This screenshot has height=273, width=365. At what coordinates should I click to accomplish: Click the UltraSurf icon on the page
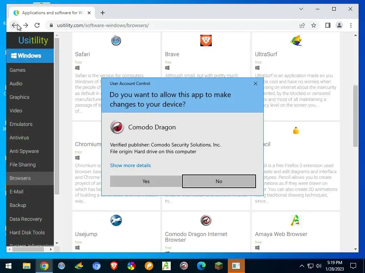click(296, 41)
